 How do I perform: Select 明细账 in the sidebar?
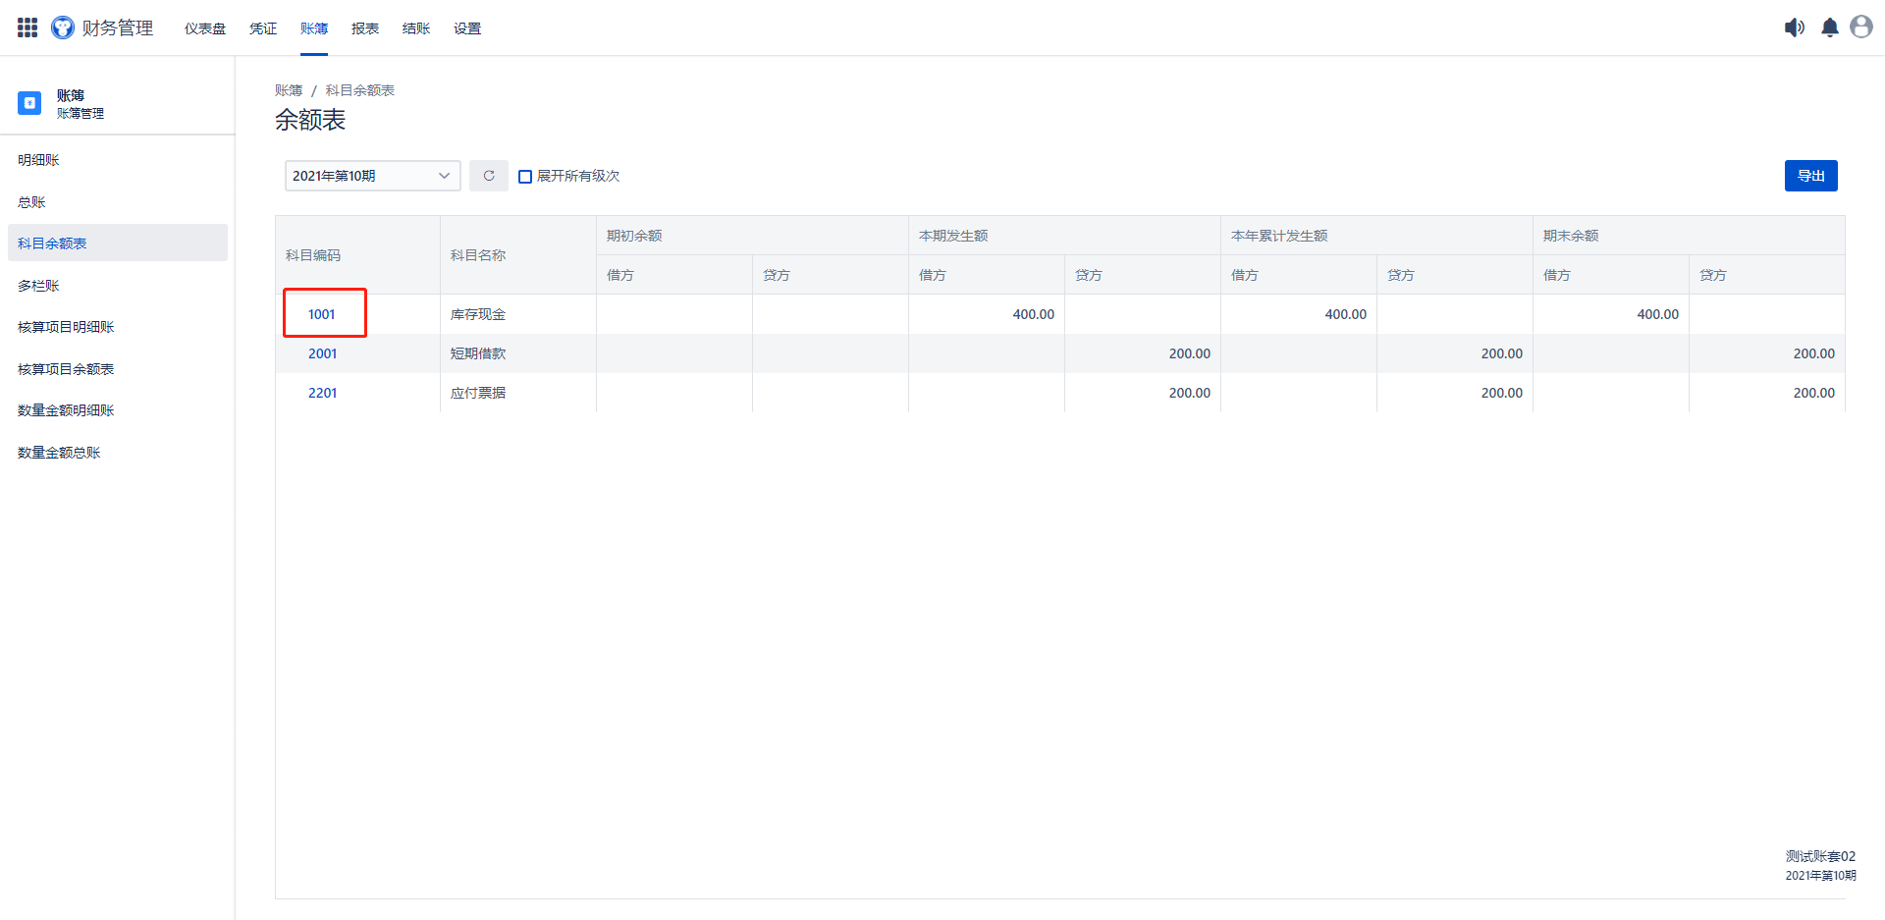39,160
